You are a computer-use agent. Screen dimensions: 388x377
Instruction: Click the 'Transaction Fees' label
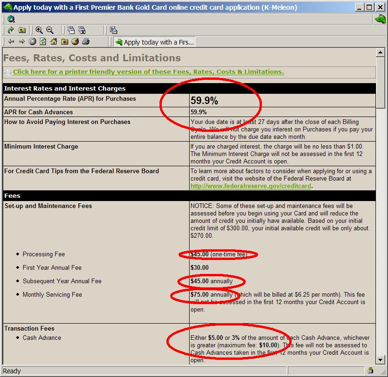pyautogui.click(x=29, y=328)
